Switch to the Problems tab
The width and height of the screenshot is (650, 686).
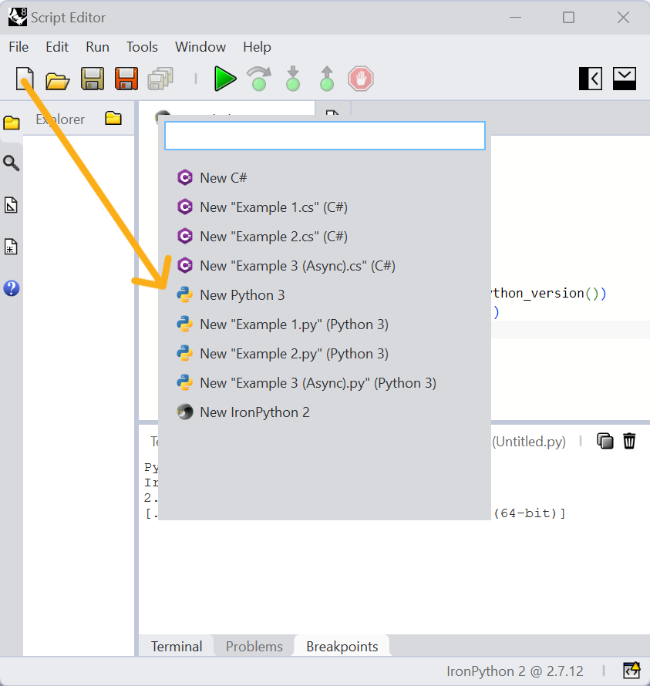tap(254, 647)
